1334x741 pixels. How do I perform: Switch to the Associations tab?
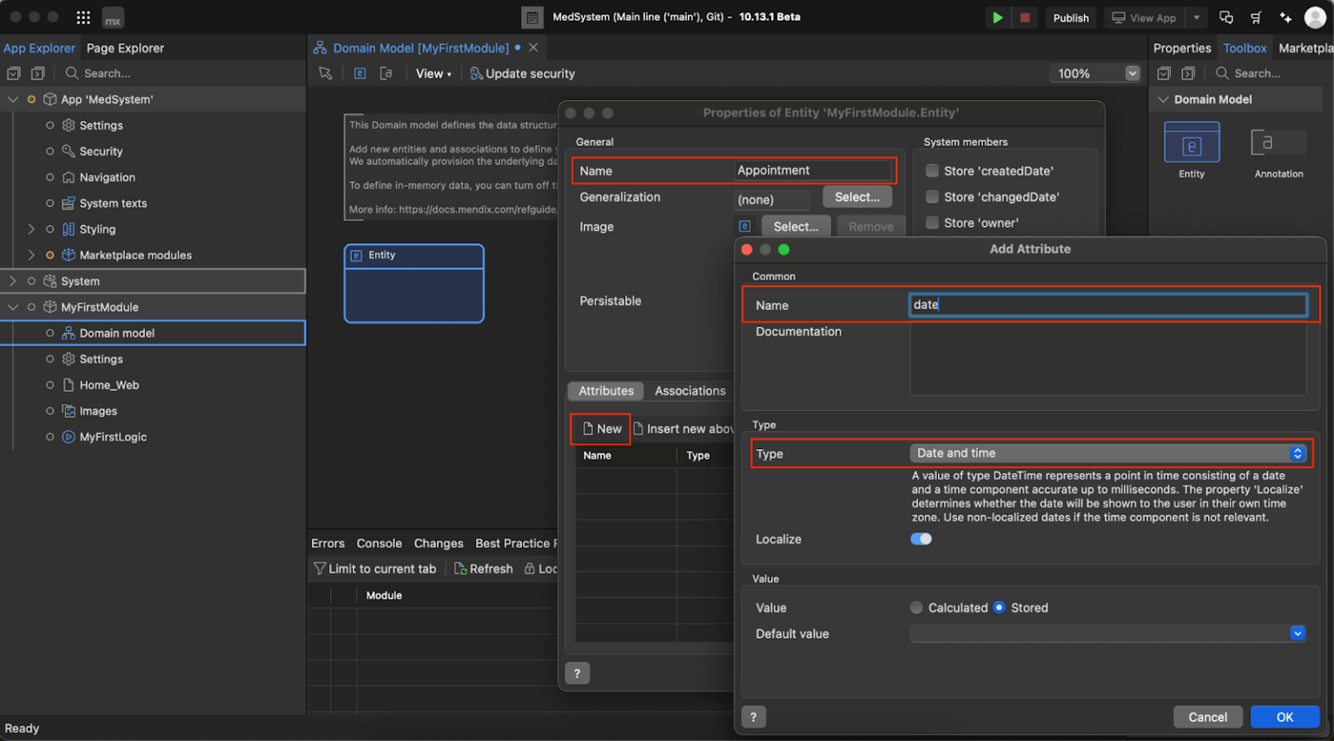(689, 390)
